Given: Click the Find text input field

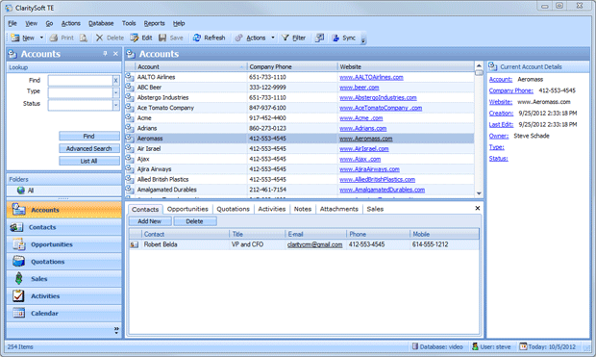Looking at the screenshot, I should (80, 80).
